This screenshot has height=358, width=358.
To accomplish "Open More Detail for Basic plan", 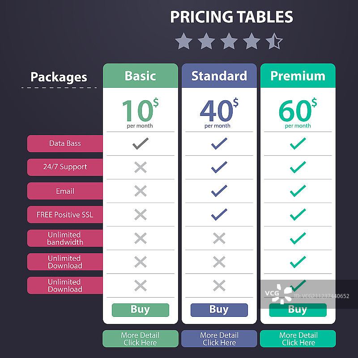I will 141,339.
